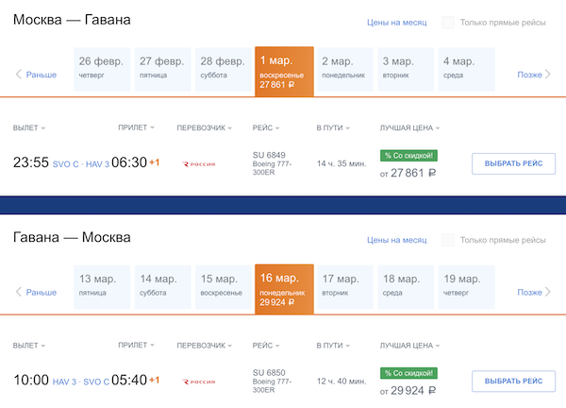Show later dates for Moscow–Havana
The width and height of the screenshot is (566, 408).
point(533,75)
